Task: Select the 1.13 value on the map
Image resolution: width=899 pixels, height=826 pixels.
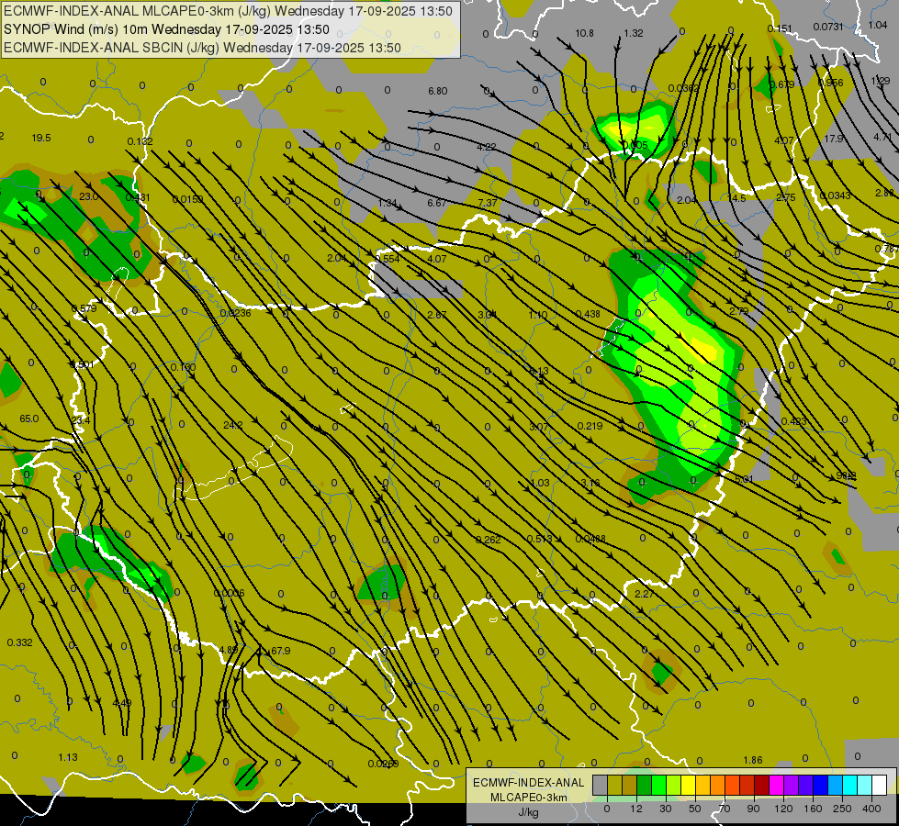Action: [x=68, y=757]
